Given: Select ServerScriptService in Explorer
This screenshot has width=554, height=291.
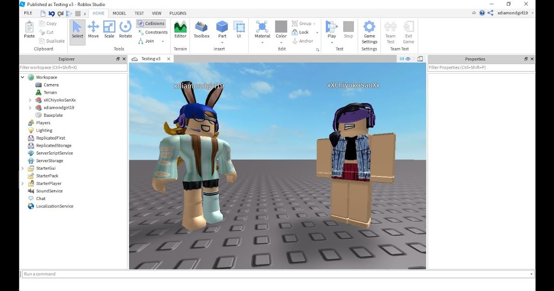Looking at the screenshot, I should [x=54, y=153].
